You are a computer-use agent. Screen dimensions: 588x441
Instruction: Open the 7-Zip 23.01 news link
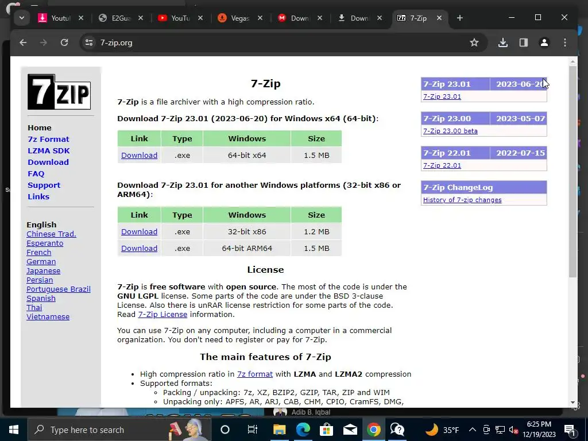coord(442,96)
